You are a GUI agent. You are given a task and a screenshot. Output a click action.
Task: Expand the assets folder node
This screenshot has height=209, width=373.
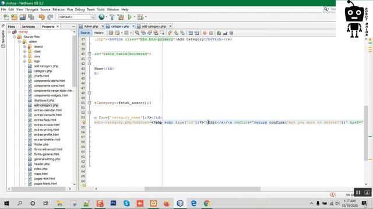tap(24, 46)
